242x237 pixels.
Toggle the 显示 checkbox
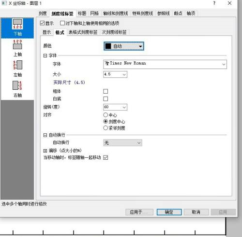tap(42, 23)
